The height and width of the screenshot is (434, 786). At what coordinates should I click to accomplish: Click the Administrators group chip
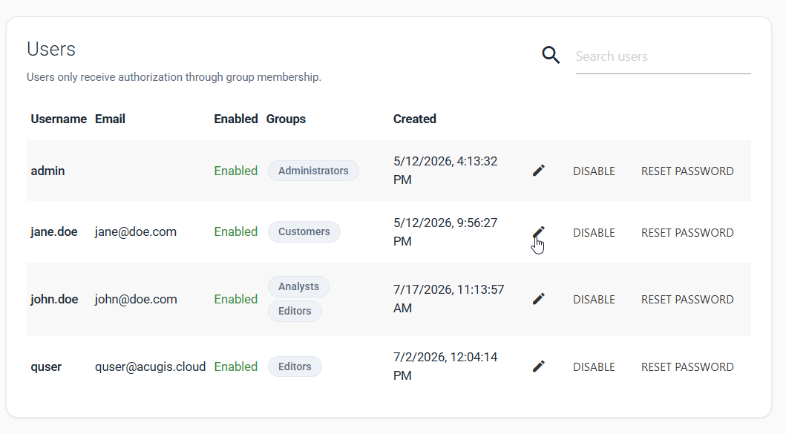coord(313,171)
